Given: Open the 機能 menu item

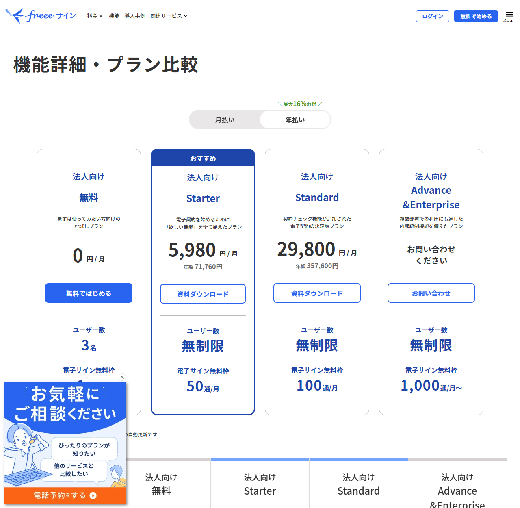Looking at the screenshot, I should coord(114,16).
